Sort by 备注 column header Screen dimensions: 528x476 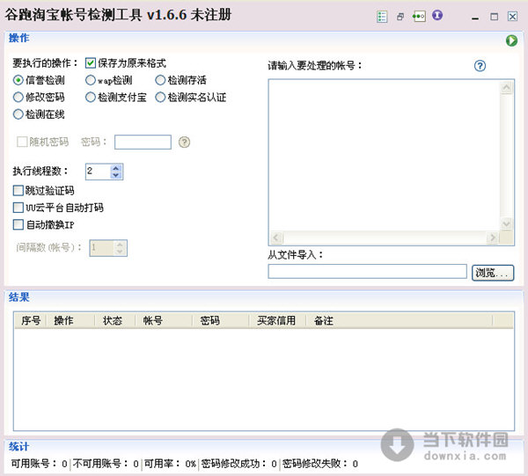399,320
